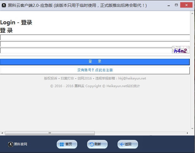The image size is (195, 153).
Task: Click the 返回 back arrow button
Action: (x=128, y=144)
